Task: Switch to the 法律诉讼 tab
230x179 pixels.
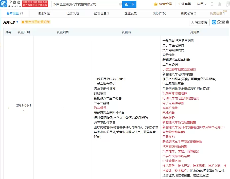Action: pyautogui.click(x=44, y=13)
